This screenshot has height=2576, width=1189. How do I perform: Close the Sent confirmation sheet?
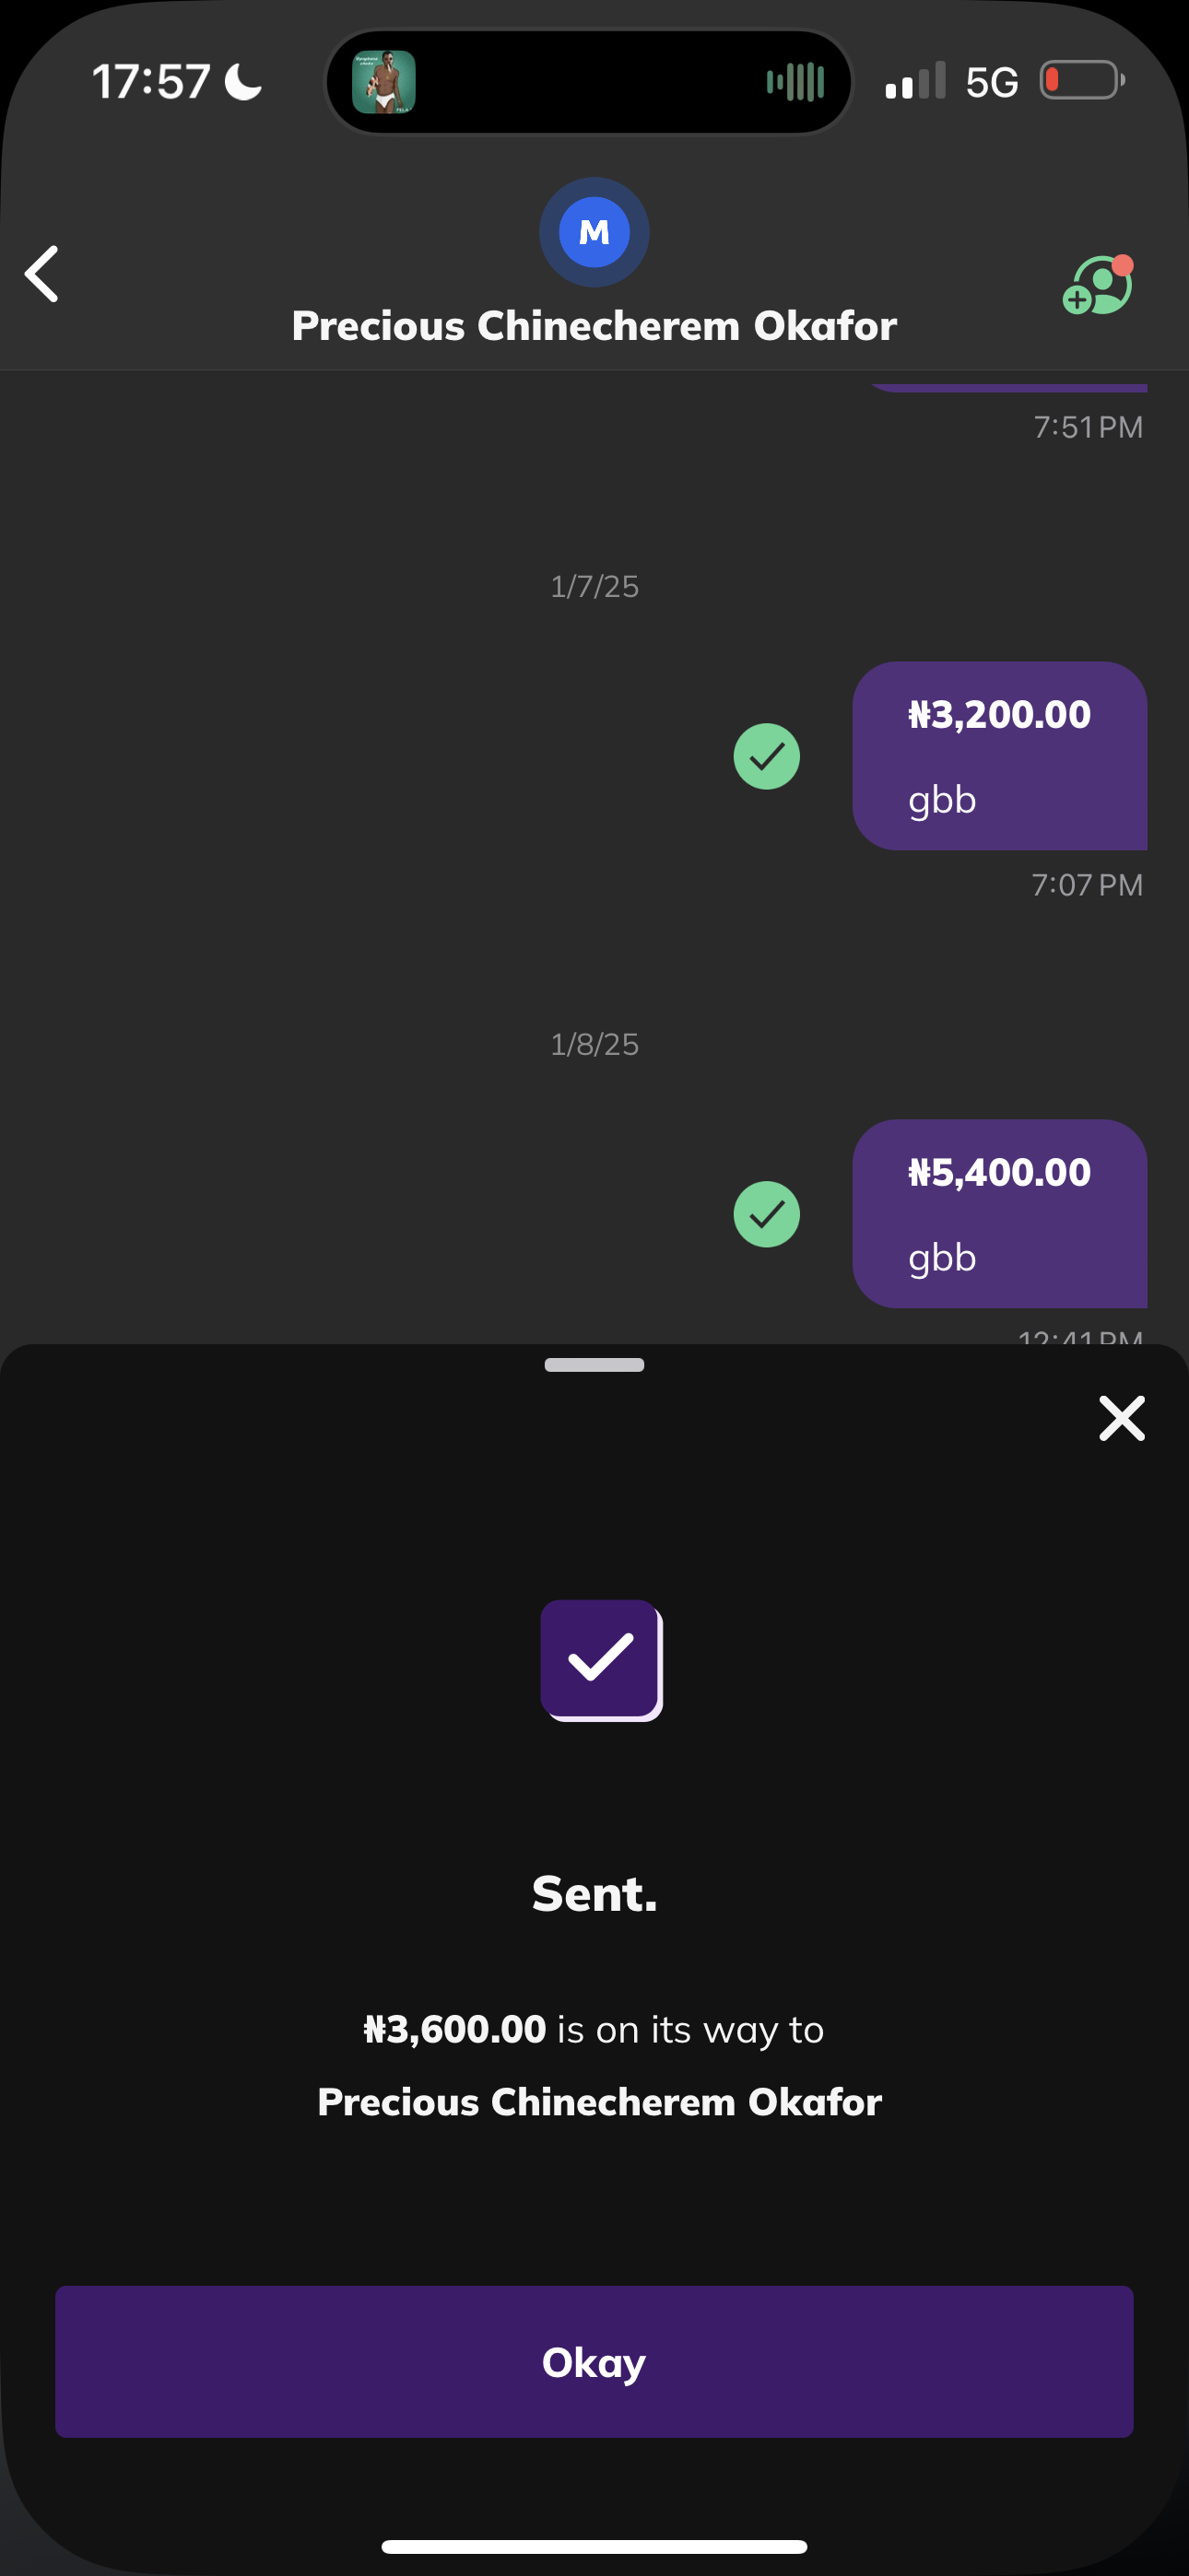click(1121, 1418)
